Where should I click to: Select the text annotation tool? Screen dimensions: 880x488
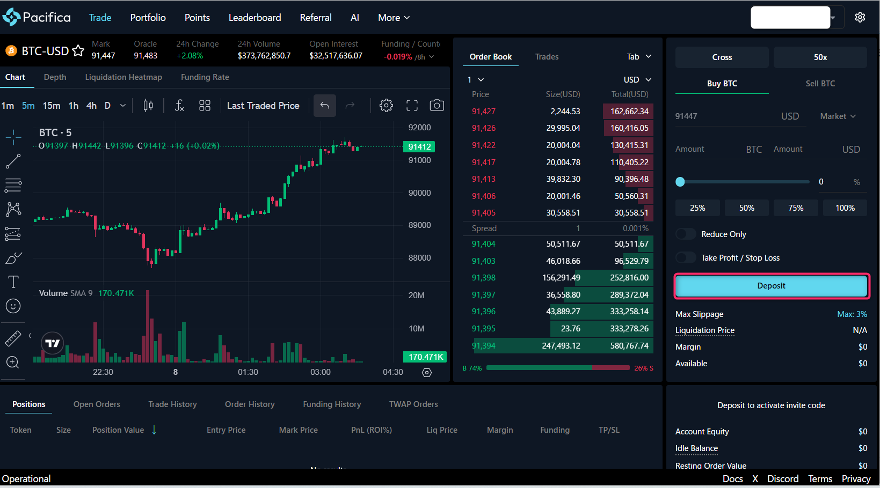click(x=13, y=282)
